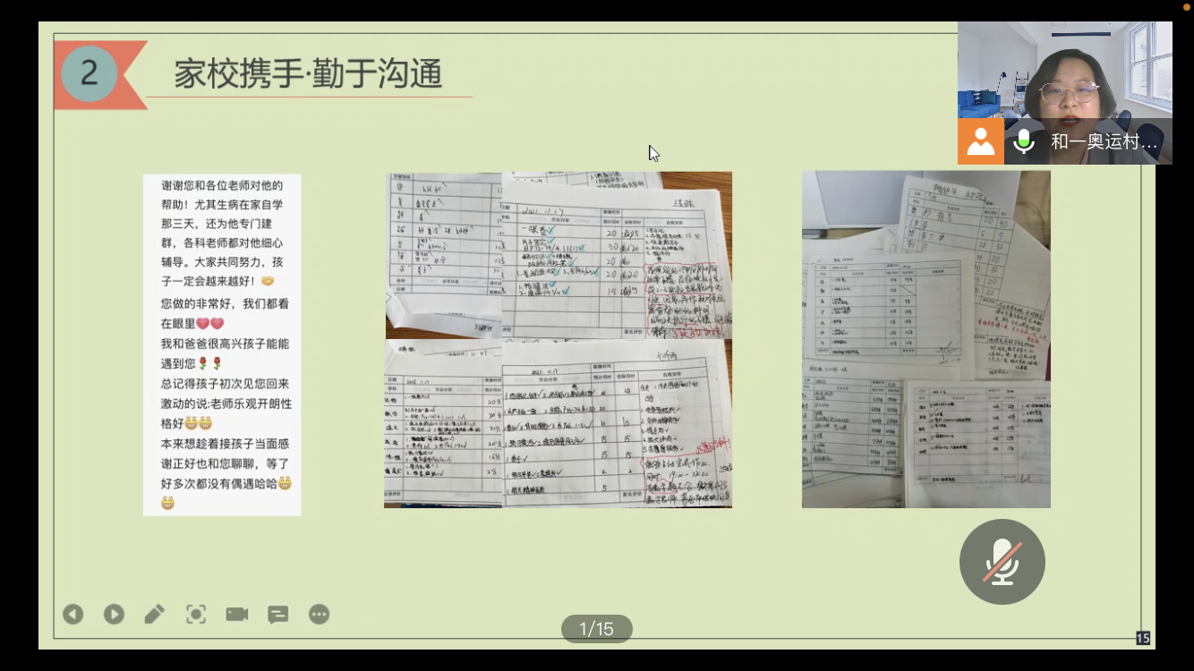Click the video camera icon
The width and height of the screenshot is (1194, 671).
tap(237, 614)
